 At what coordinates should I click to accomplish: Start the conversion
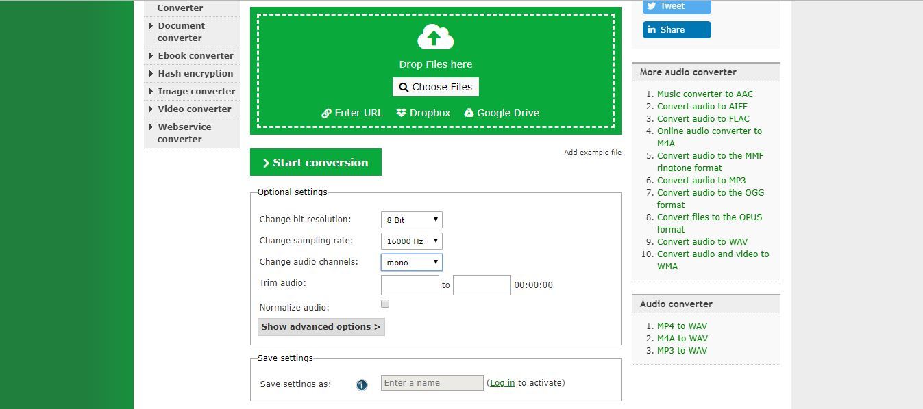point(316,163)
